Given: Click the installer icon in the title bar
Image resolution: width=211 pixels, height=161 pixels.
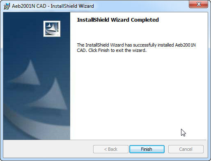Looking at the screenshot, I should point(7,6).
